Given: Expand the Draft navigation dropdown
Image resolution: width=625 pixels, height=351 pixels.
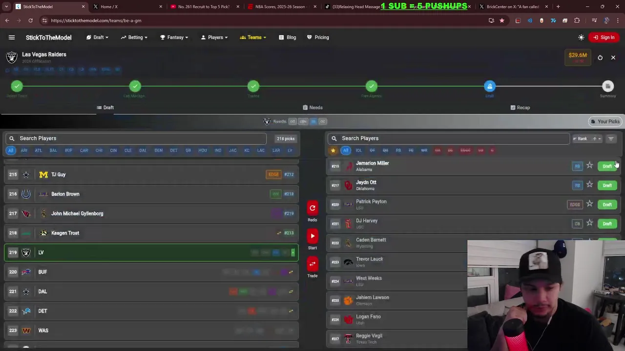Looking at the screenshot, I should pyautogui.click(x=98, y=38).
